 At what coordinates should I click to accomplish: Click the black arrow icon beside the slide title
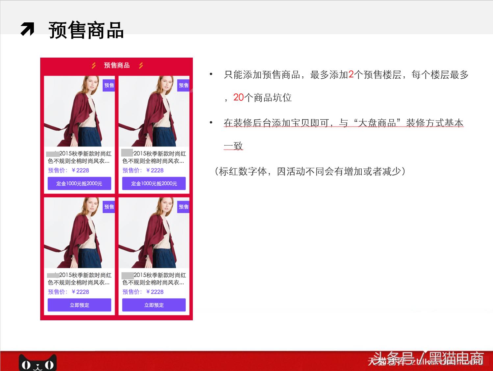click(28, 29)
